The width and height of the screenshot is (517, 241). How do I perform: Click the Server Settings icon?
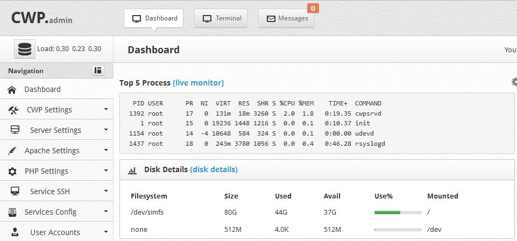pyautogui.click(x=15, y=130)
